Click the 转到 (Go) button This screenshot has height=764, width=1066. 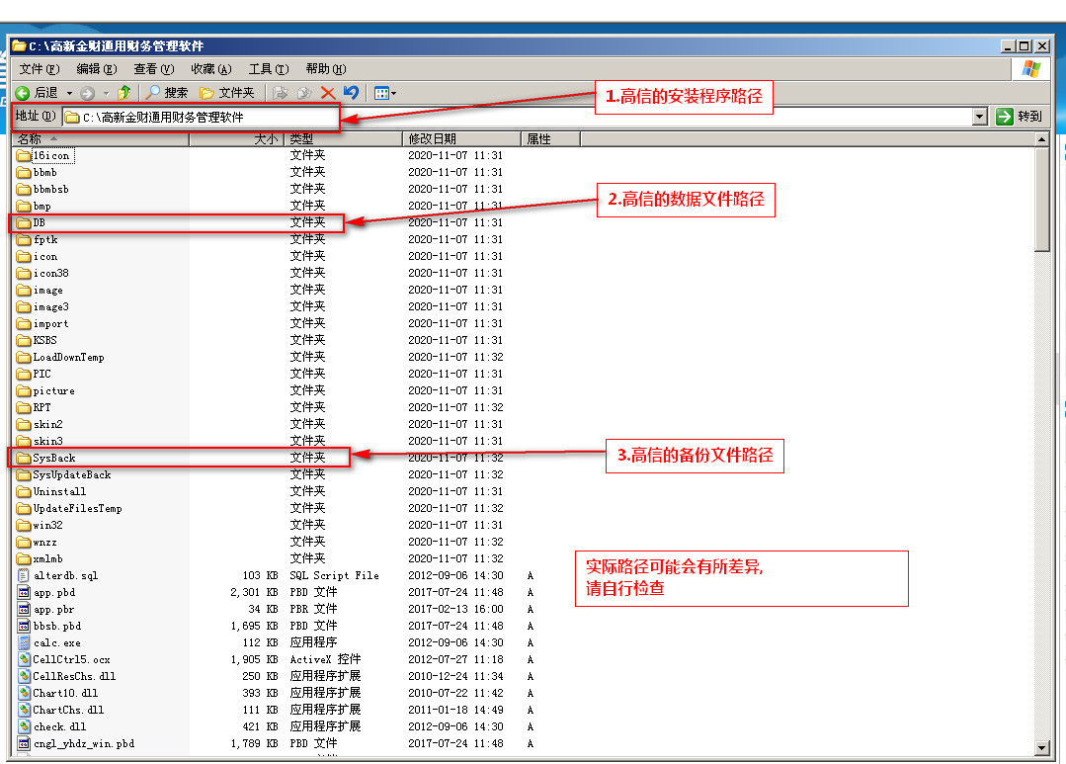[x=1019, y=117]
